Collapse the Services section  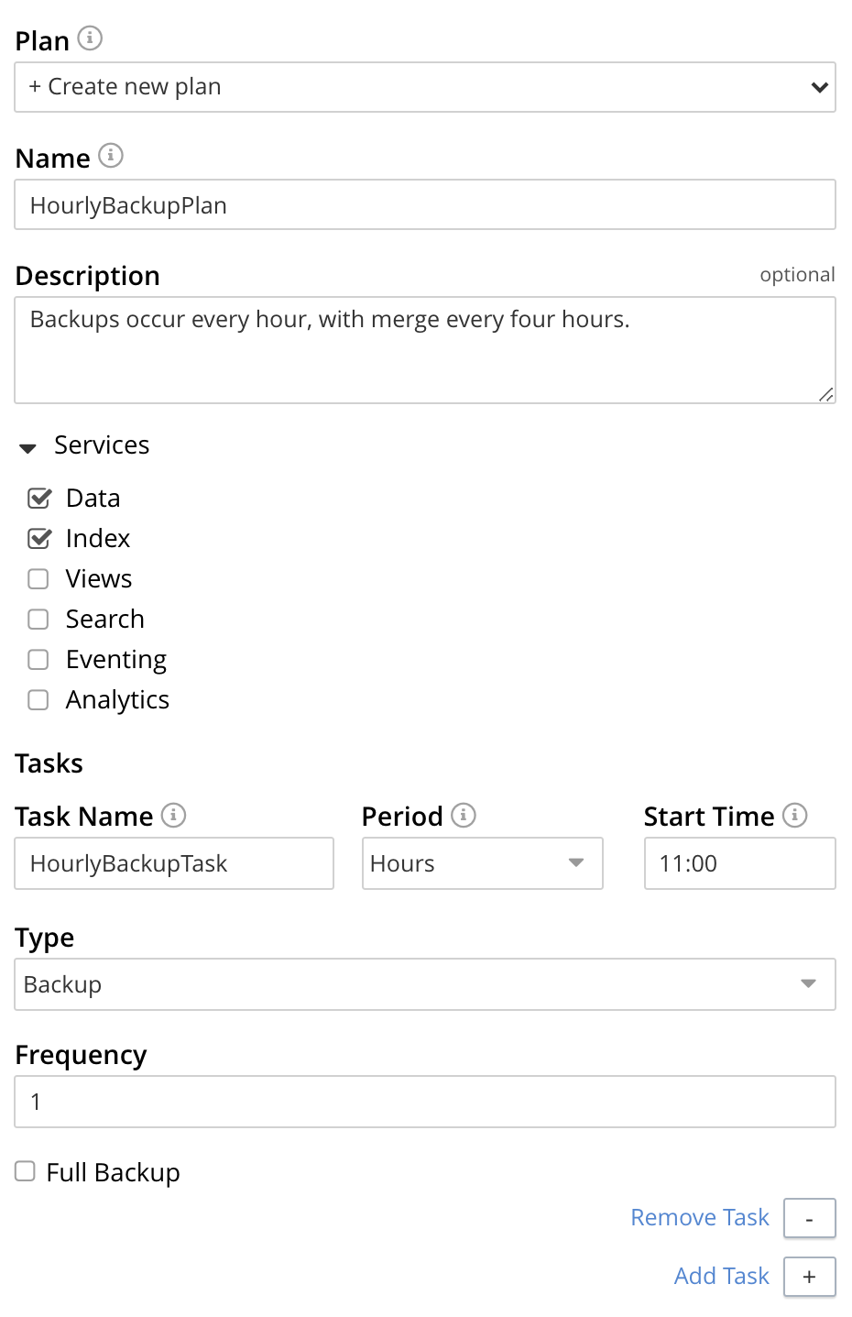pos(28,447)
